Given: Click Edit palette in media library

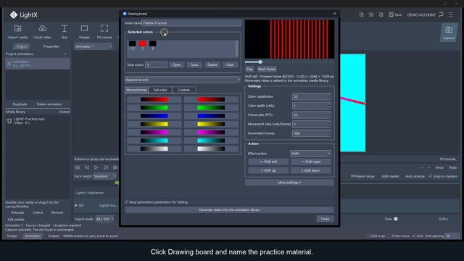Looking at the screenshot, I should 16,220.
